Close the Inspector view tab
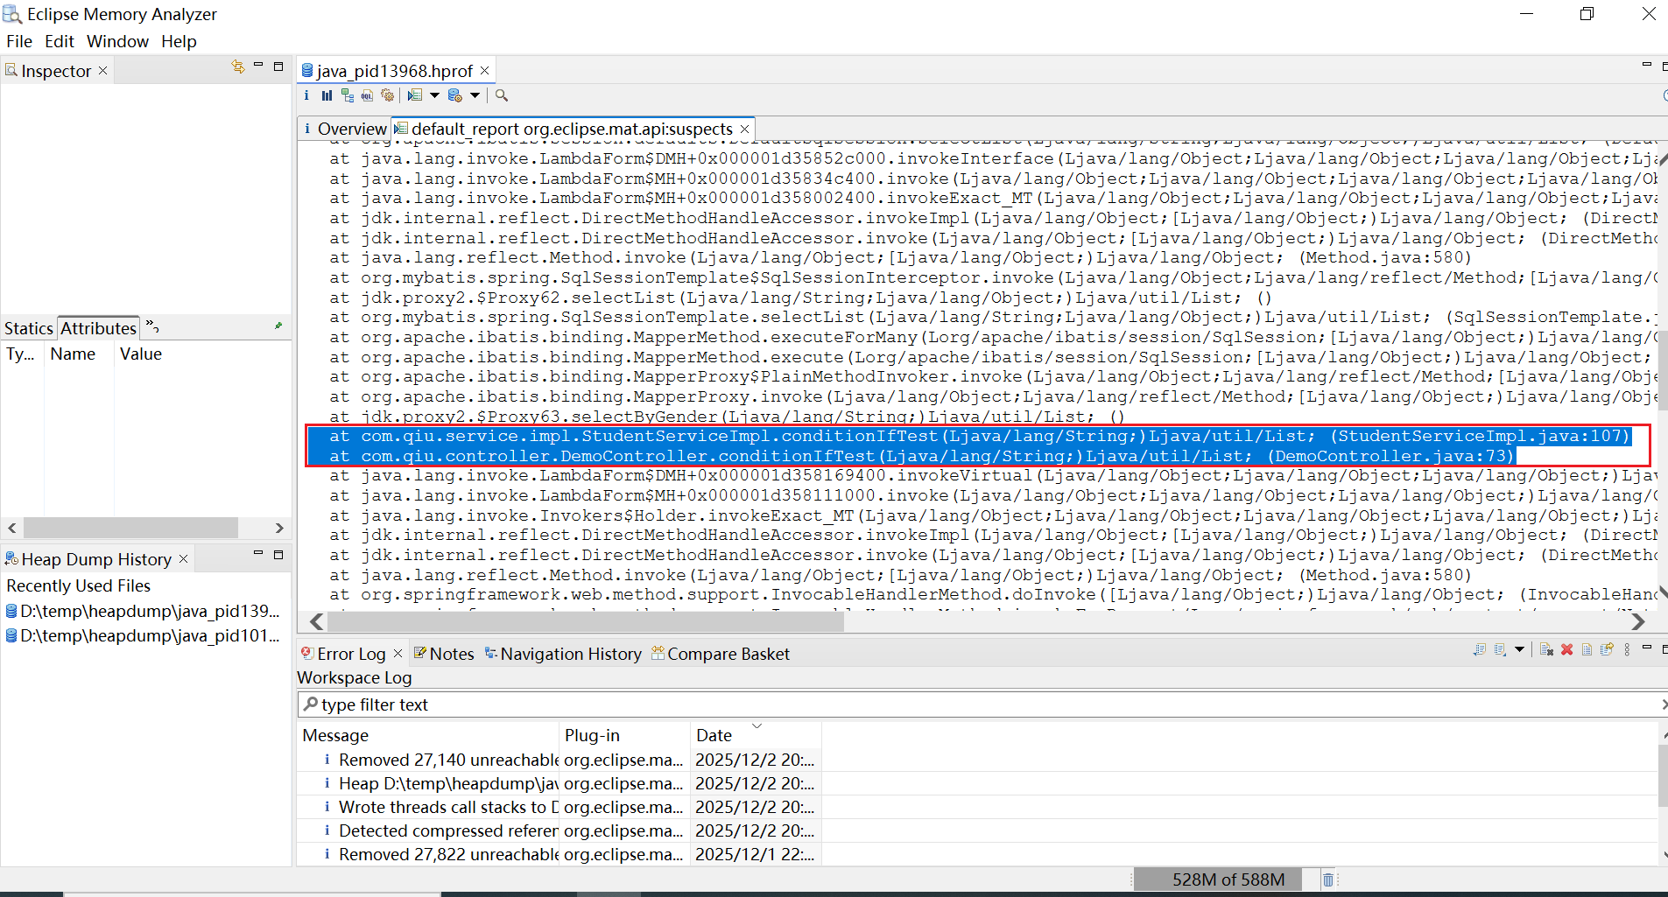 tap(103, 71)
